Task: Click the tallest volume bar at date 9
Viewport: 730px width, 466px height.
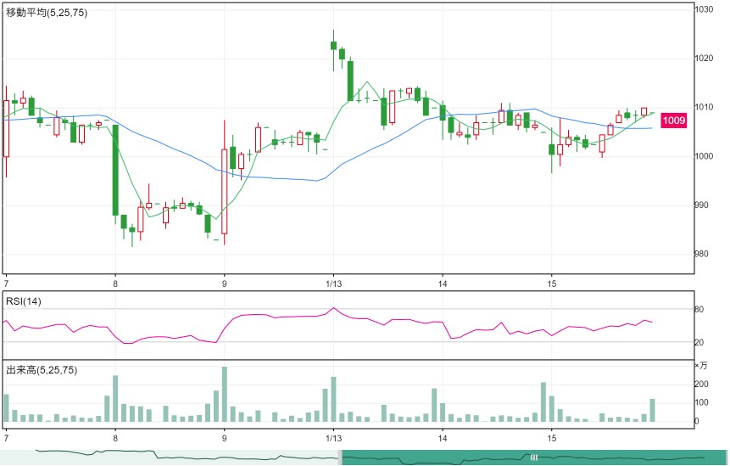Action: click(x=225, y=394)
